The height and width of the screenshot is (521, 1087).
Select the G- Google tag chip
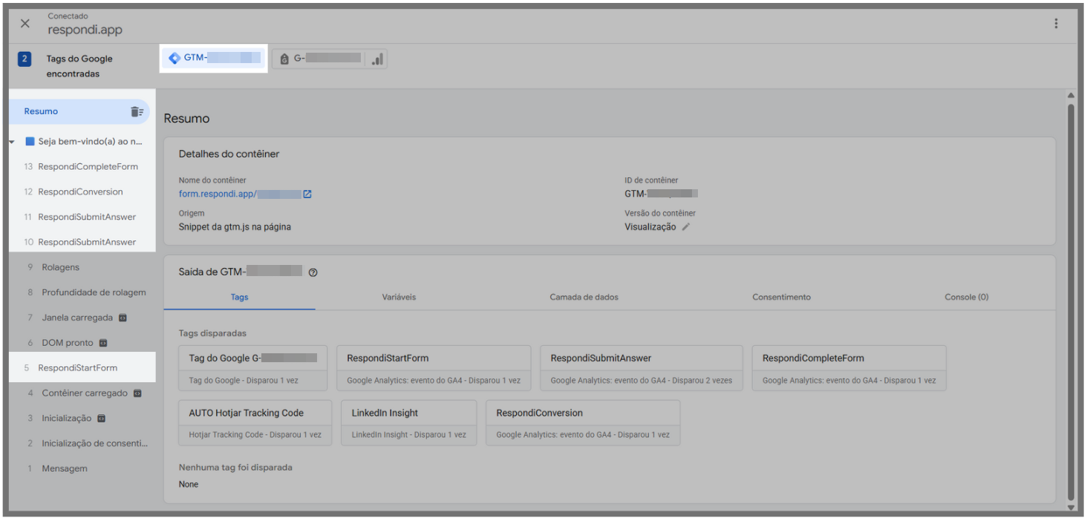pyautogui.click(x=319, y=59)
